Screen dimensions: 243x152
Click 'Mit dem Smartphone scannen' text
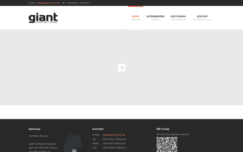pyautogui.click(x=173, y=134)
